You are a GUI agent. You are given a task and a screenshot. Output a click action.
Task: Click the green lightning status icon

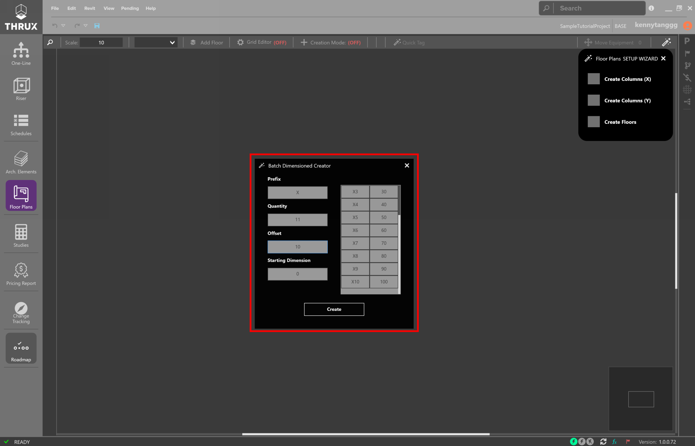[x=574, y=442]
